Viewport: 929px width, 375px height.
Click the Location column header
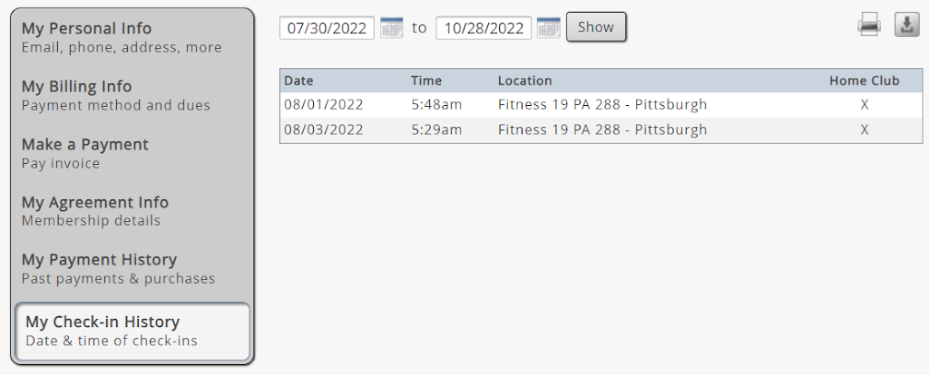pyautogui.click(x=524, y=81)
